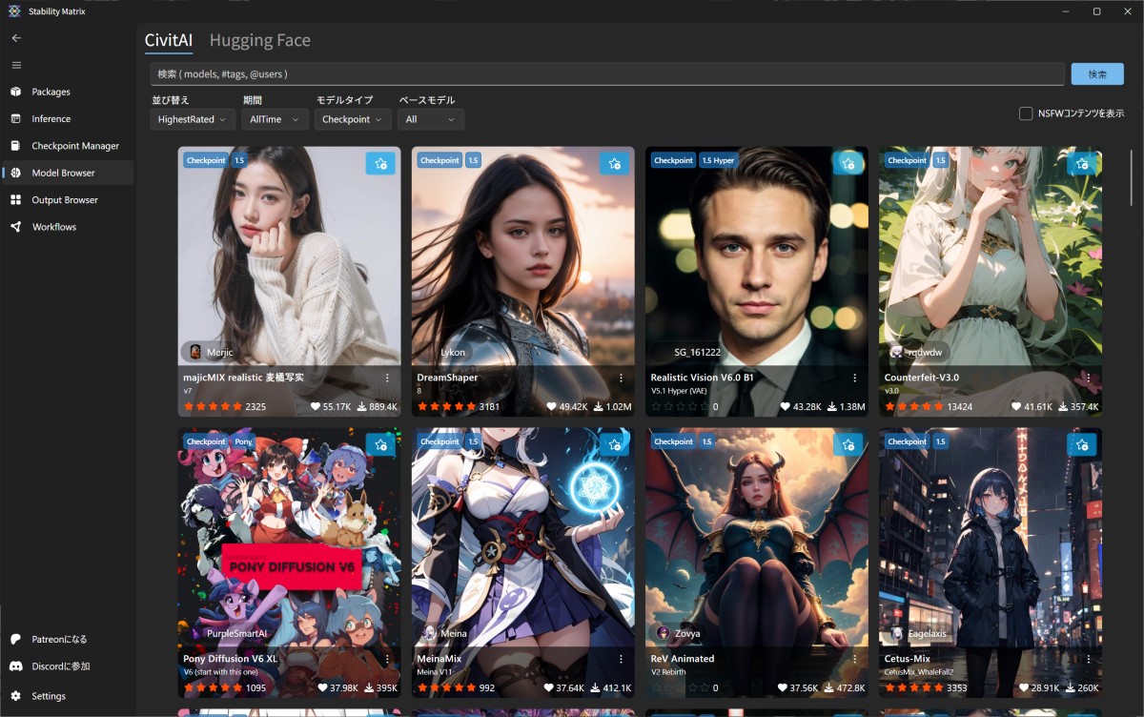This screenshot has height=717, width=1144.
Task: Click the PurpleSmartAI creator name
Action: pos(237,633)
